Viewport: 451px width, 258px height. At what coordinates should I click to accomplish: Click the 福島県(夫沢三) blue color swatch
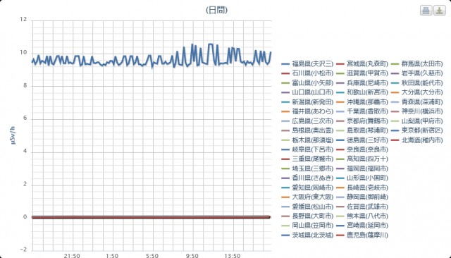[x=285, y=64]
